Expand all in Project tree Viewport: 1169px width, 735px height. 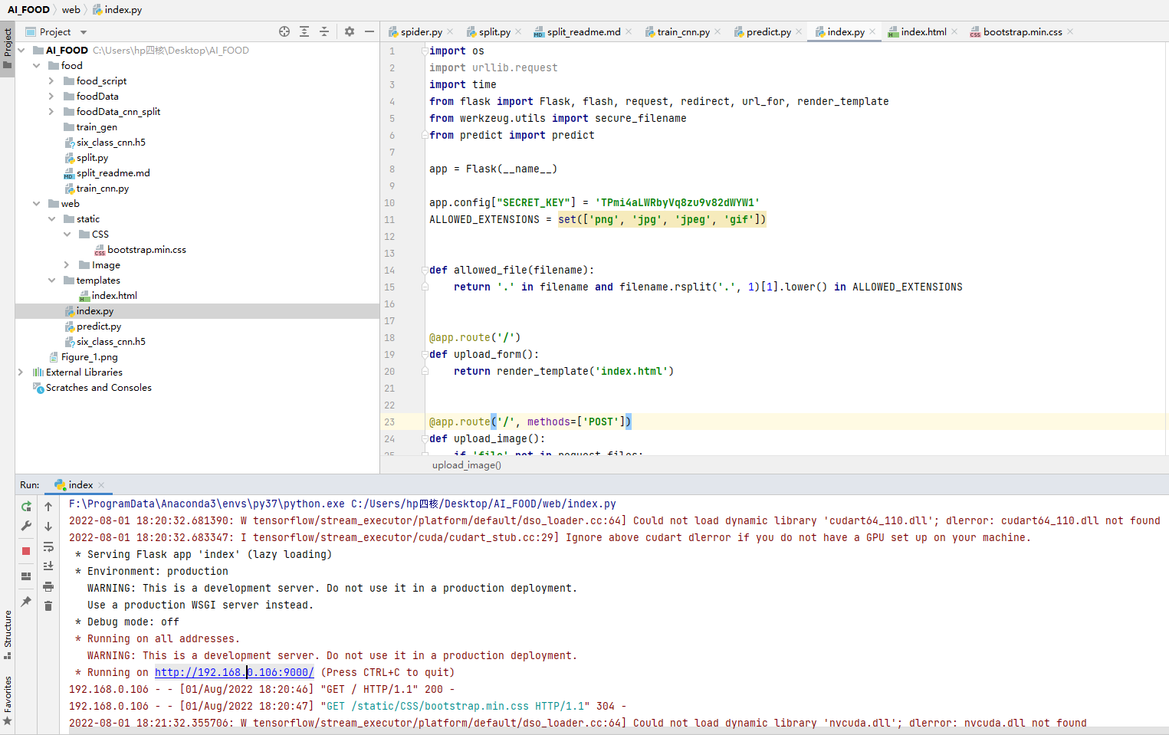304,31
